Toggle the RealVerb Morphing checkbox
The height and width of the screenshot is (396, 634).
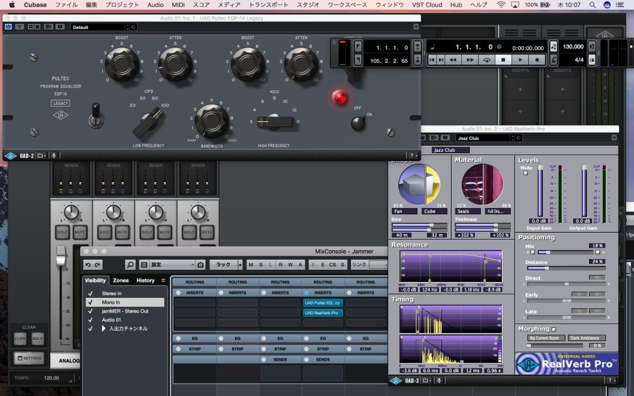554,329
